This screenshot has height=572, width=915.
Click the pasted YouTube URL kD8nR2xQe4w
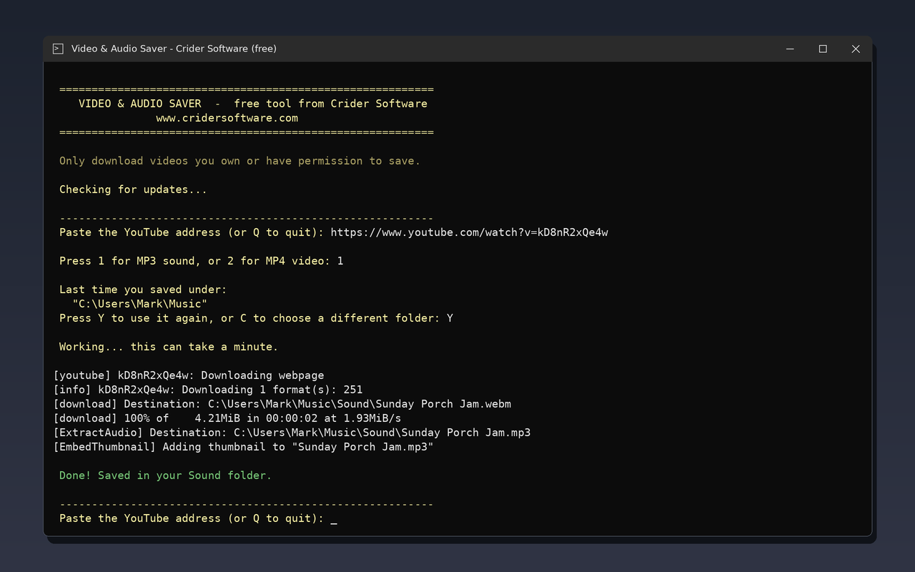tap(469, 232)
